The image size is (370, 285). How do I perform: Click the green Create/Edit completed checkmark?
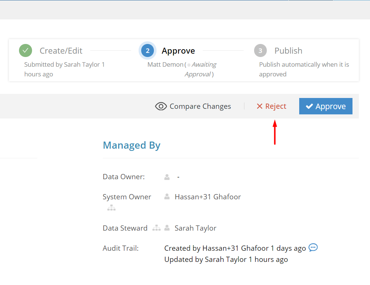click(x=25, y=51)
